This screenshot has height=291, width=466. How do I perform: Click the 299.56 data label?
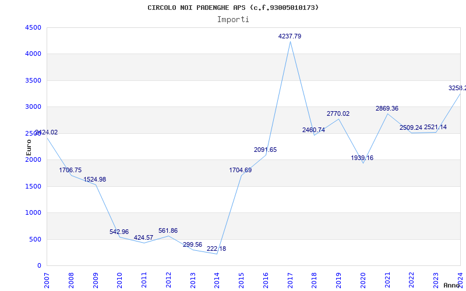click(x=192, y=244)
